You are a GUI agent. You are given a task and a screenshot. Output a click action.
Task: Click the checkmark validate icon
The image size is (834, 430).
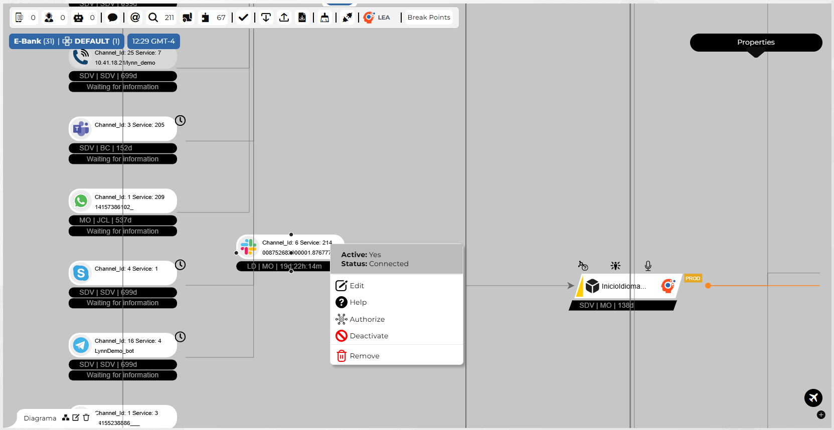(243, 18)
